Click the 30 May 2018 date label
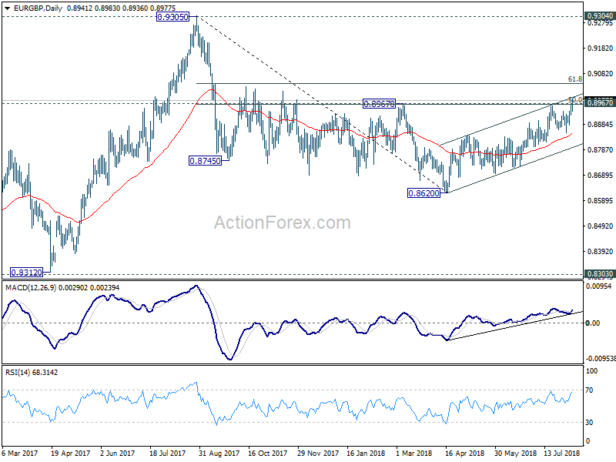This screenshot has width=616, height=462. [x=515, y=453]
